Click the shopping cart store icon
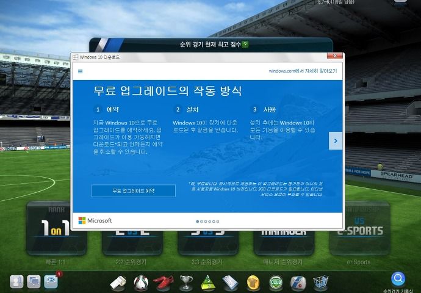 click(x=320, y=283)
